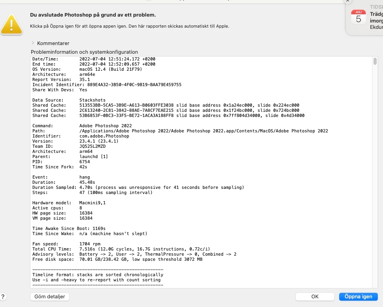
Task: Click OS Version 'macOS 12.4 (Build 21F79)'
Action: click(x=111, y=69)
